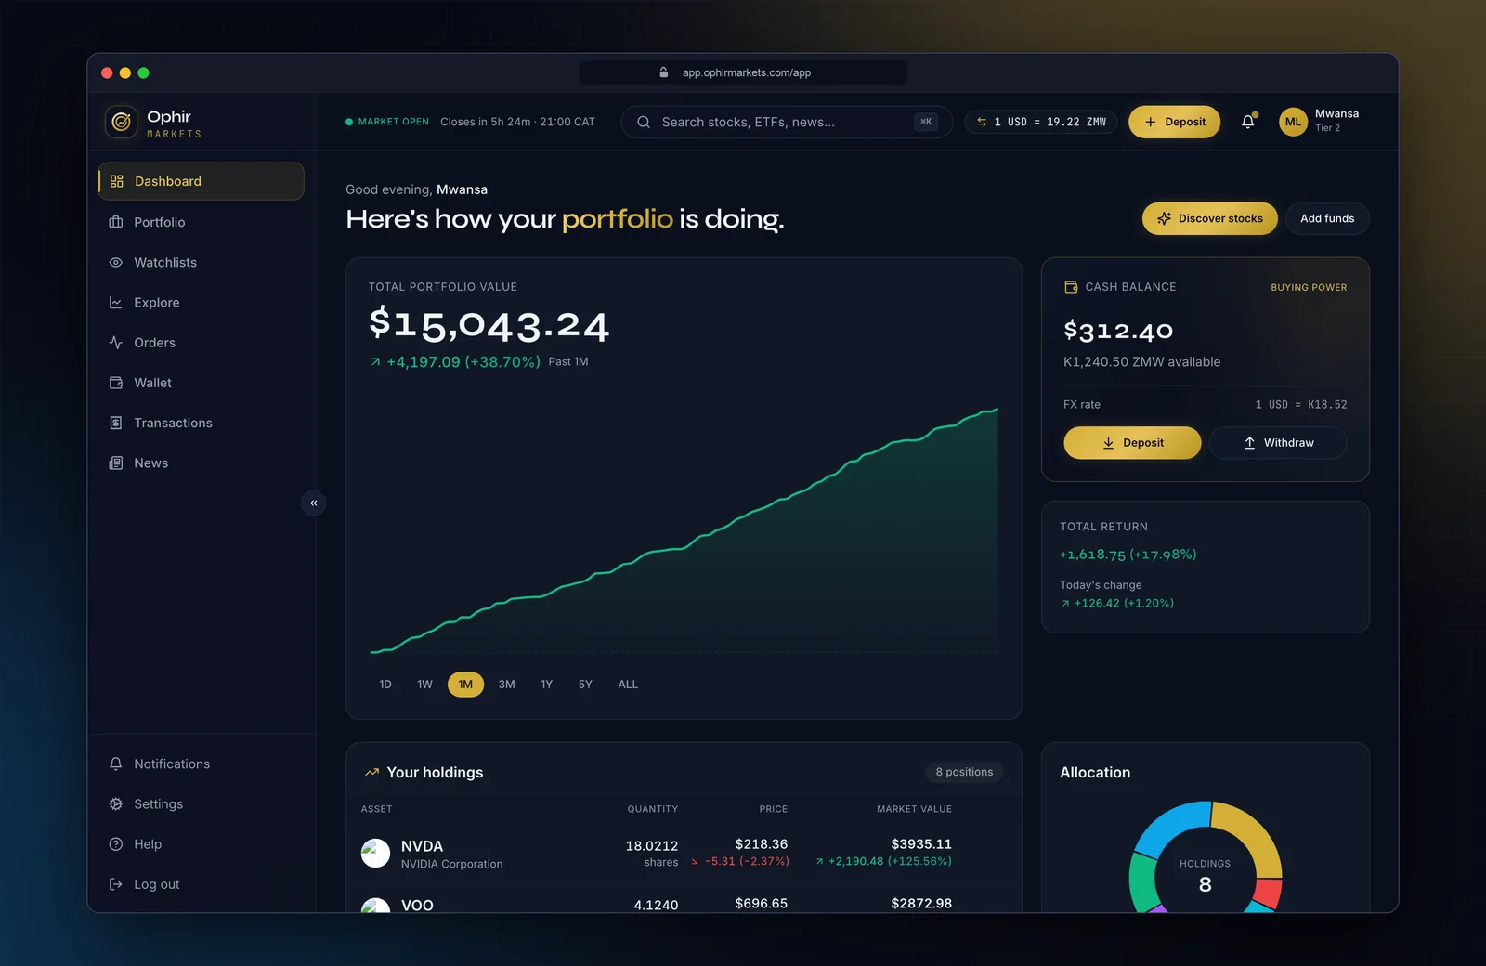Click the total portfolio value $15,043.24

(x=489, y=324)
